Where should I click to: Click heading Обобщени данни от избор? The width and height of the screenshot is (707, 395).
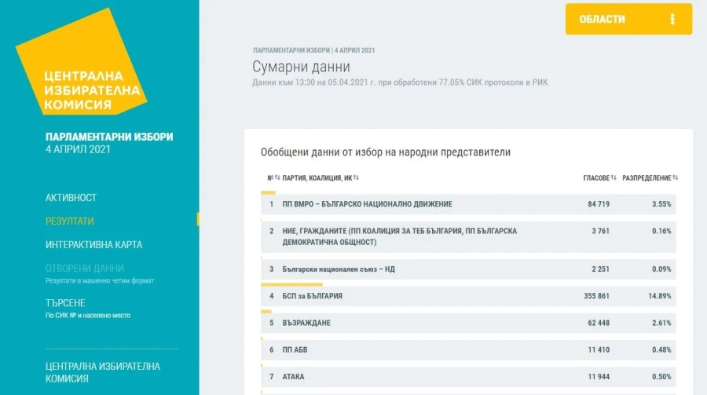tap(386, 152)
